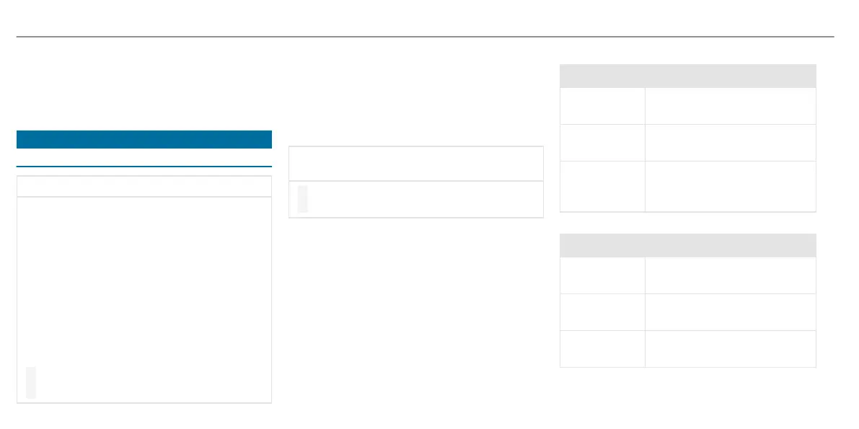Select tallest wide cell in upper right table
This screenshot has height=429, width=859.
(x=731, y=186)
